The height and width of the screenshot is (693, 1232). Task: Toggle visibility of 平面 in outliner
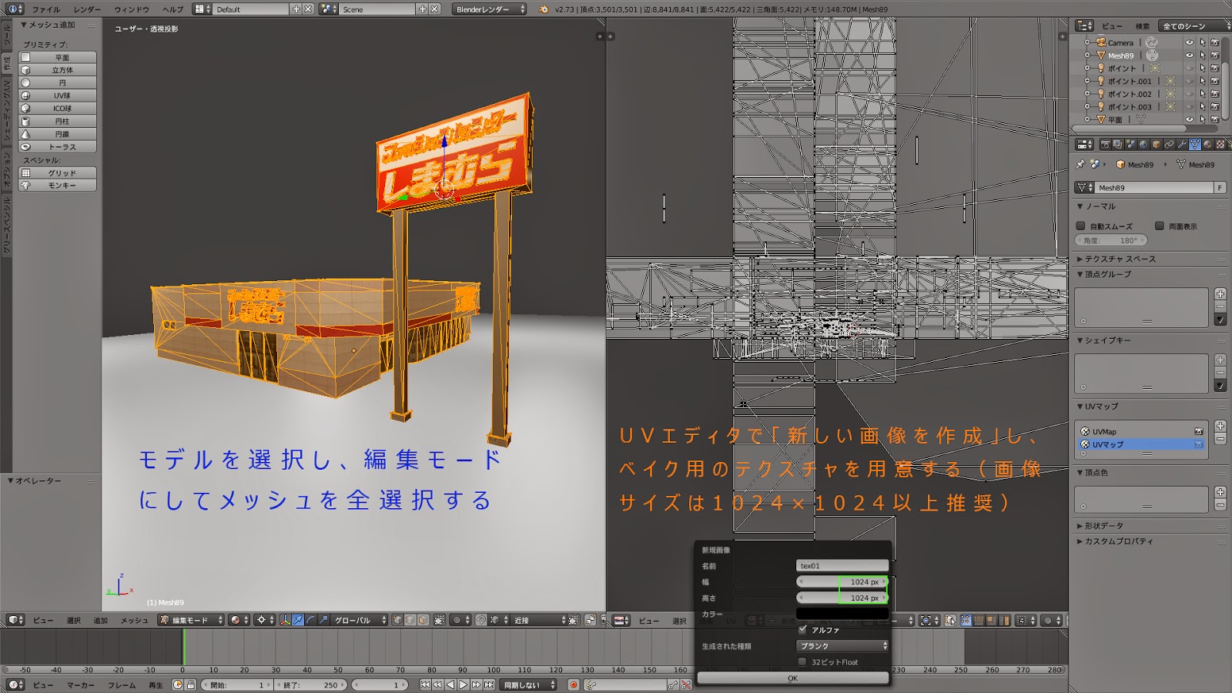click(x=1190, y=119)
